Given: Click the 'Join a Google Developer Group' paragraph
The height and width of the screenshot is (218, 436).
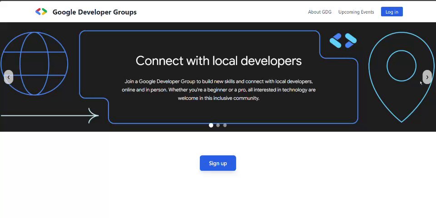Looking at the screenshot, I should [x=218, y=90].
